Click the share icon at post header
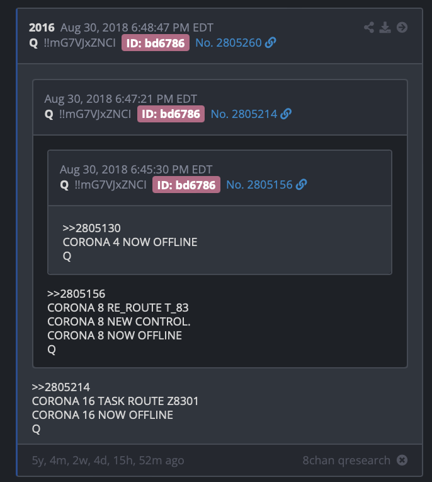 click(x=369, y=27)
